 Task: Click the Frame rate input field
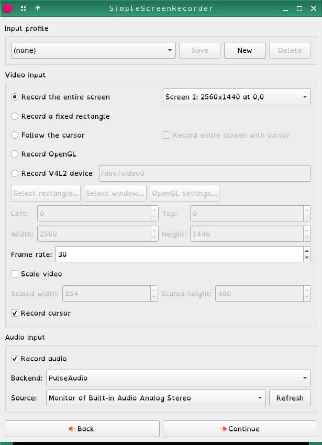[x=178, y=254]
